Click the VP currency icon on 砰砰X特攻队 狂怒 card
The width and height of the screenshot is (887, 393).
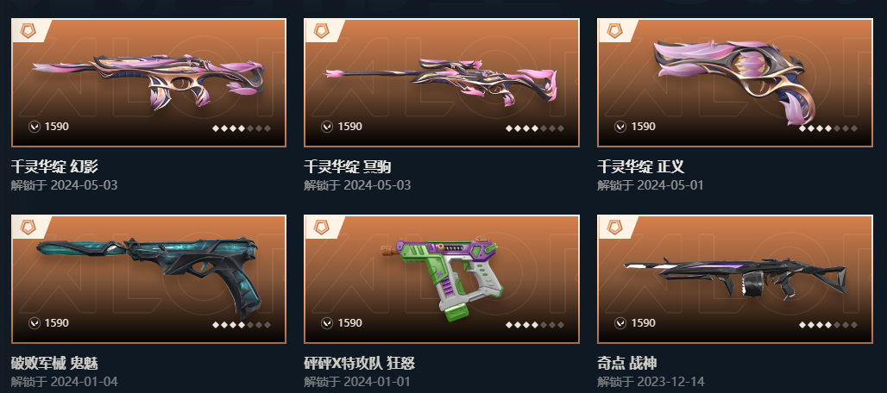[x=327, y=323]
